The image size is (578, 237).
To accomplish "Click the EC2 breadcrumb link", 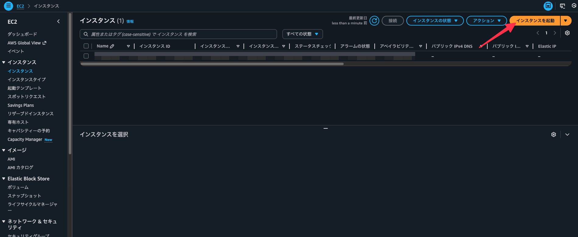I will (x=20, y=6).
